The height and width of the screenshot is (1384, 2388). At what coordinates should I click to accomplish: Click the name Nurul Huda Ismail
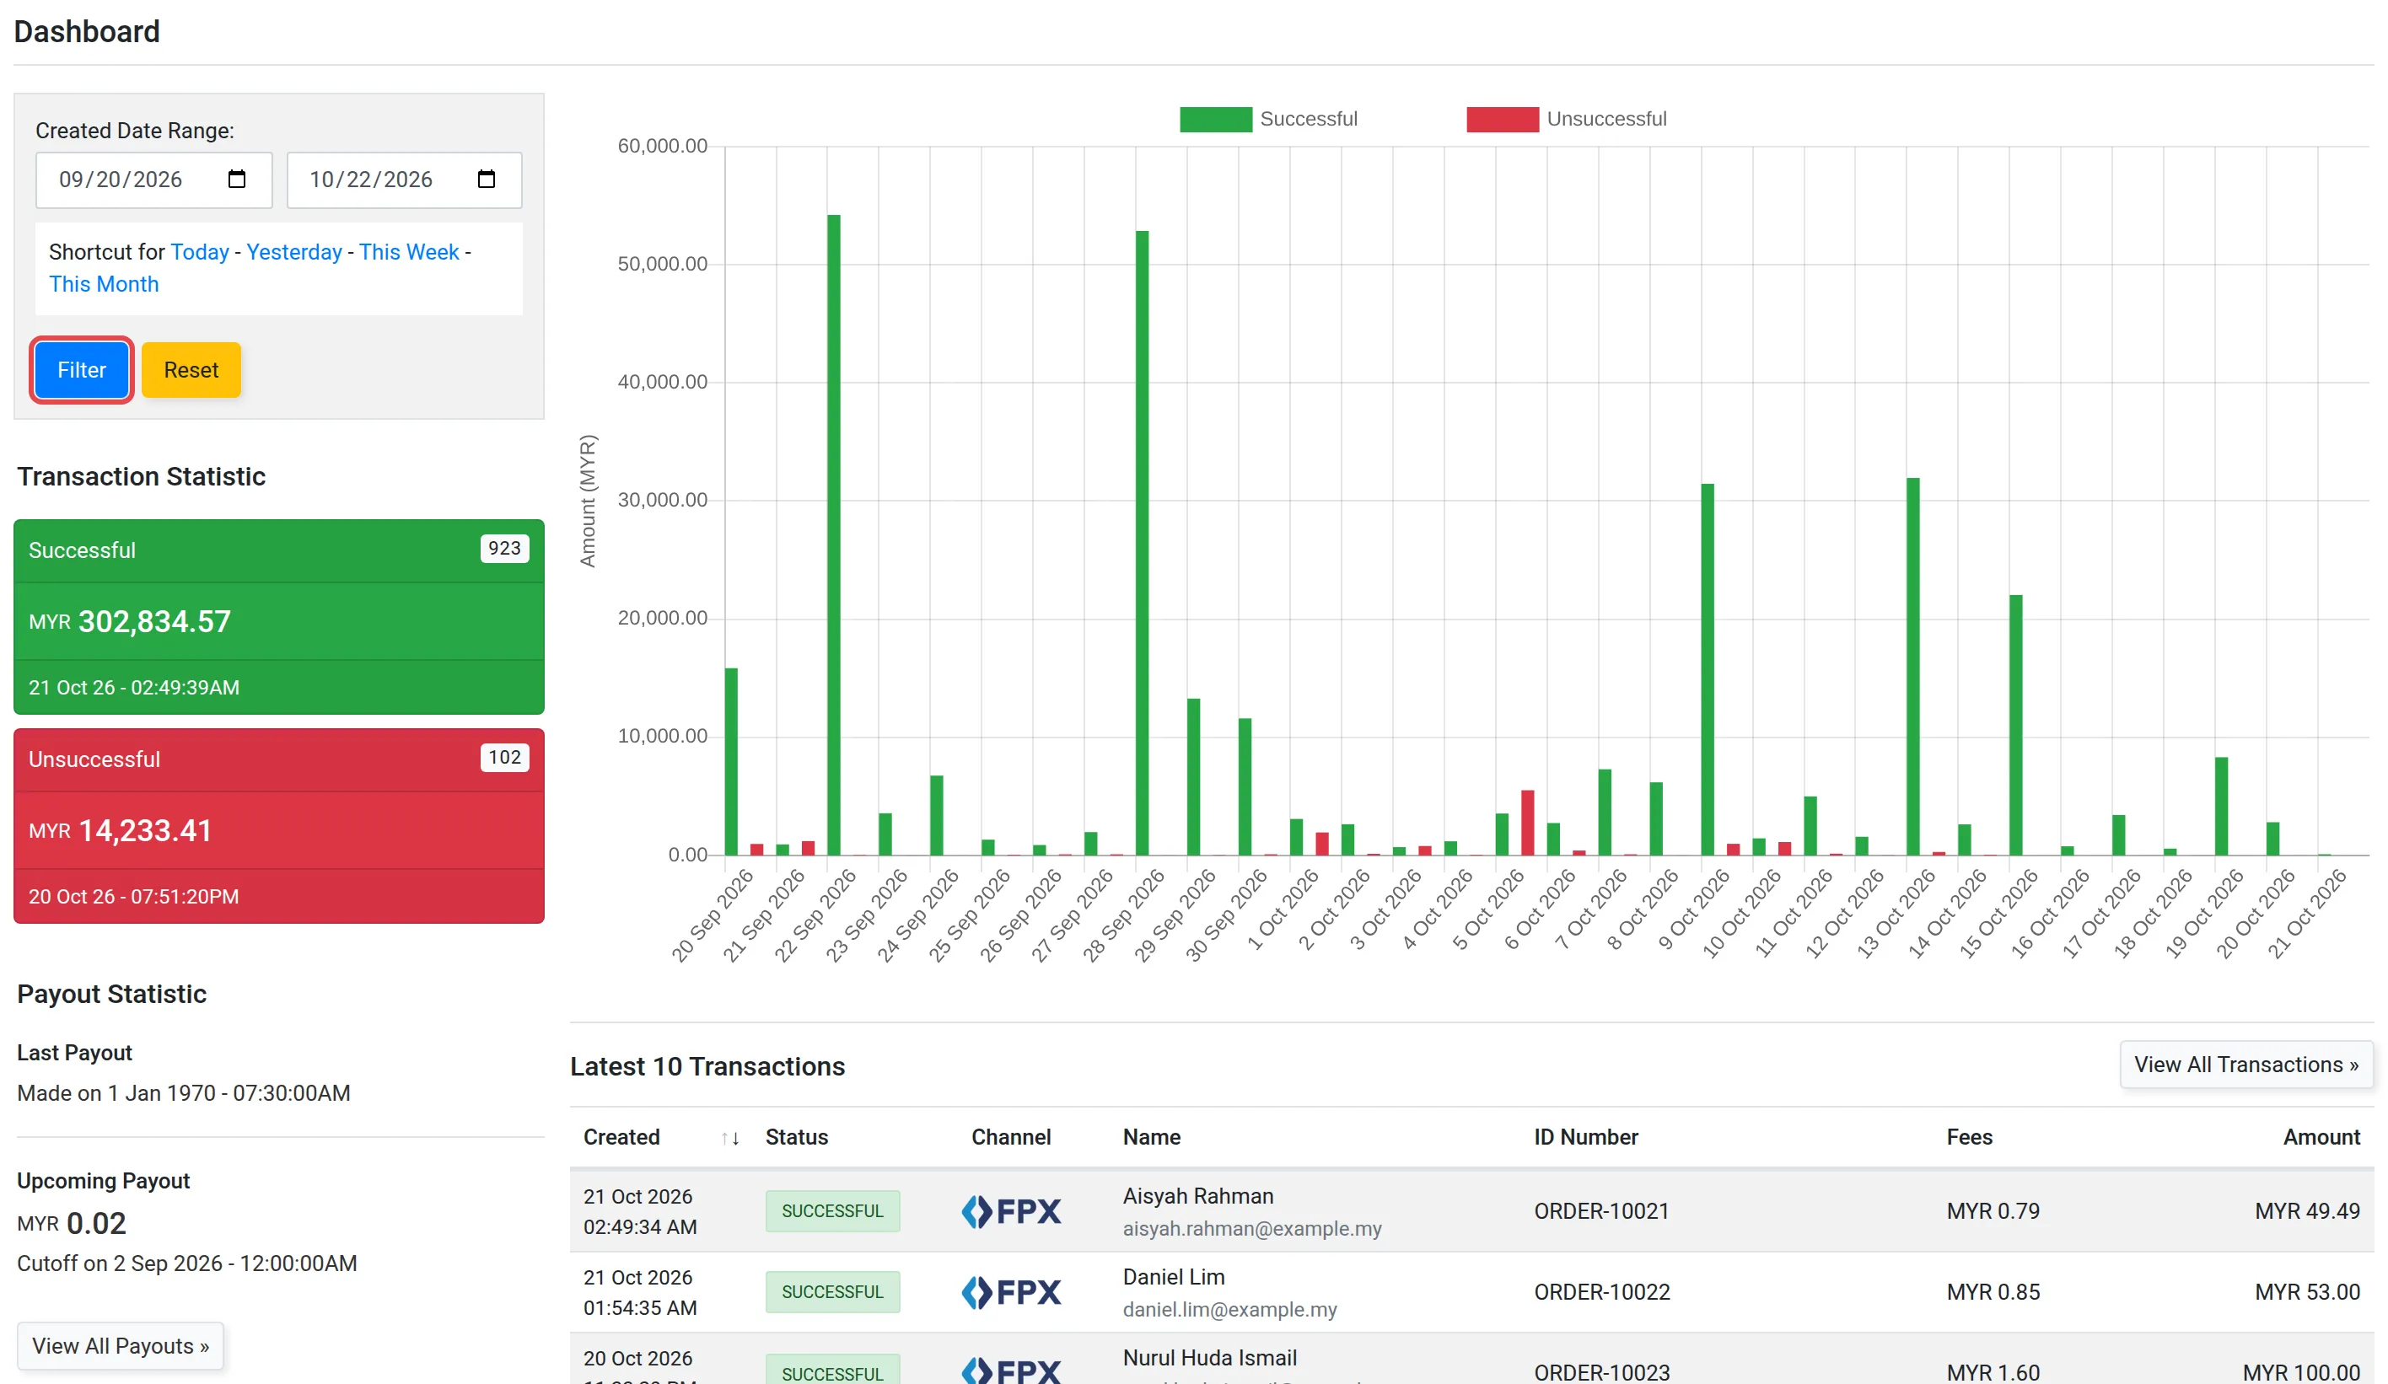point(1209,1358)
